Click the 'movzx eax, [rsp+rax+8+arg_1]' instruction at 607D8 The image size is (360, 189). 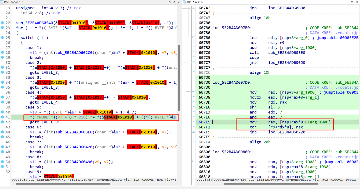(x=284, y=97)
